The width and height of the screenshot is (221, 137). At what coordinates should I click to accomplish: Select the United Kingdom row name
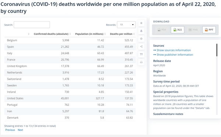pos(17,66)
